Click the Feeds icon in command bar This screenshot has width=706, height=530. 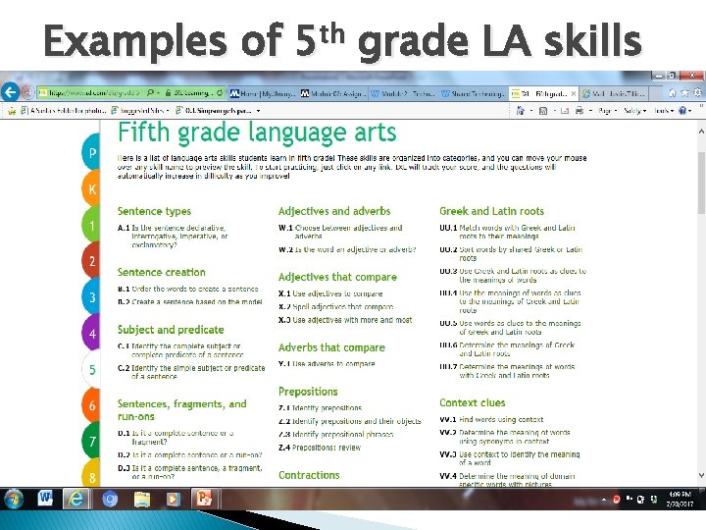tap(543, 111)
